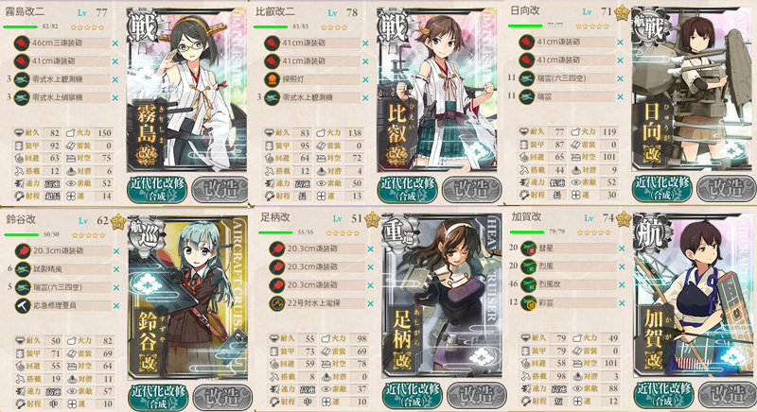Click Hyuga's first 41cm twin gun slot

pos(569,43)
